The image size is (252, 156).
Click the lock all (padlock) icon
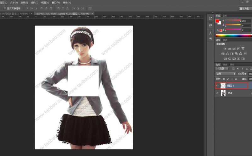coord(236,79)
